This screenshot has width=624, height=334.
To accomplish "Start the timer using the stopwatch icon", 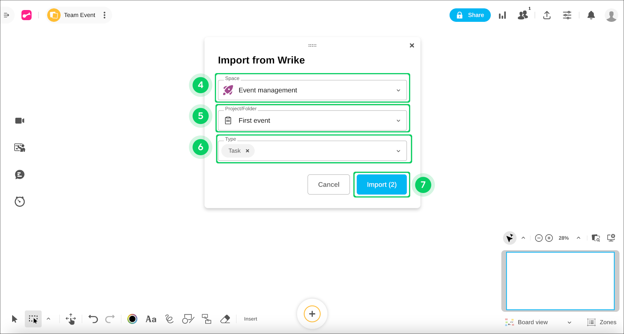I will coord(19,201).
